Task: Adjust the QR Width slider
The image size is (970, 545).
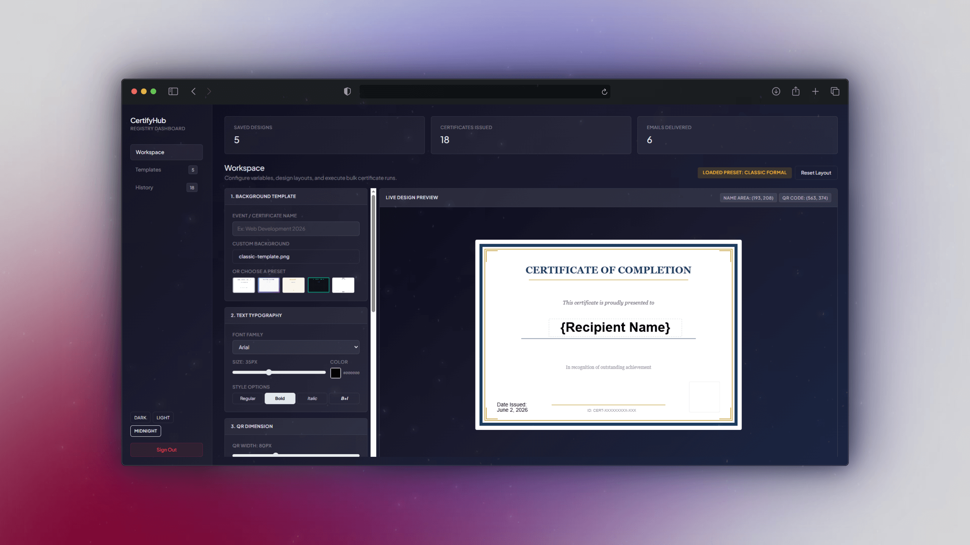Action: click(x=296, y=455)
